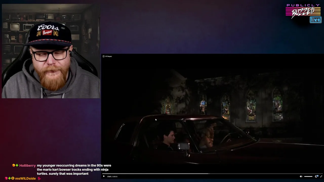Screen dimensions: 324x182
Task: Adjust the video volume slider
Action: coord(308,176)
